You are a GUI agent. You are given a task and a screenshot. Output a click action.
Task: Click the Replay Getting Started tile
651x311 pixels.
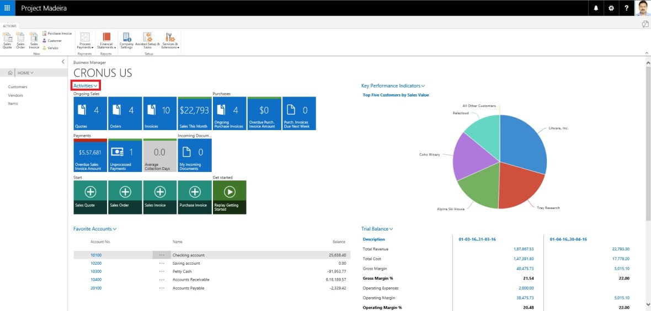pyautogui.click(x=230, y=197)
